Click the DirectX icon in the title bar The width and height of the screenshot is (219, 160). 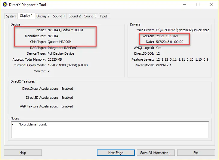(x=5, y=5)
